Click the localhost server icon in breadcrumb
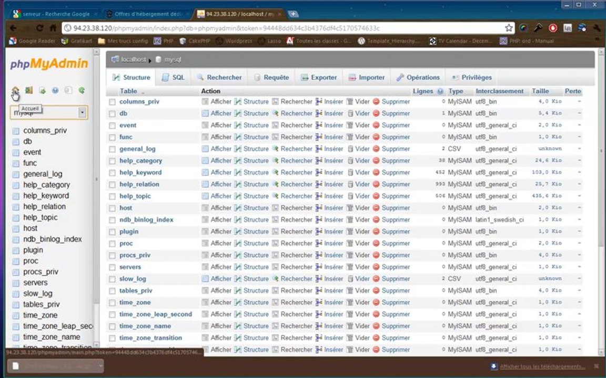606x378 pixels. pyautogui.click(x=115, y=59)
